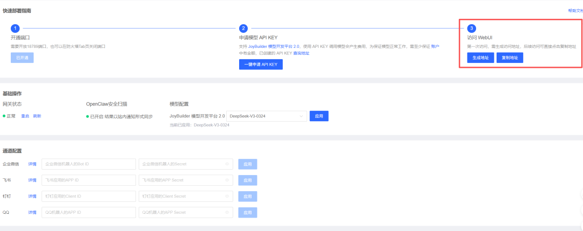Open 详情 for 钉钉

pos(32,196)
